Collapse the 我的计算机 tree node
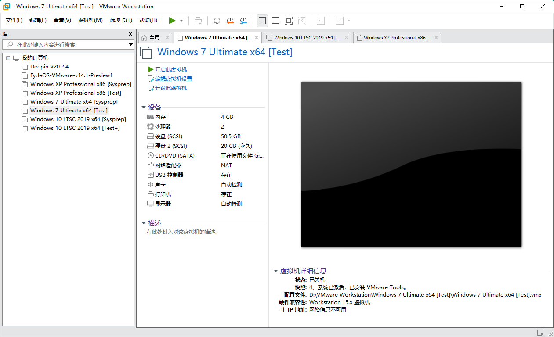Image resolution: width=554 pixels, height=337 pixels. (8, 58)
